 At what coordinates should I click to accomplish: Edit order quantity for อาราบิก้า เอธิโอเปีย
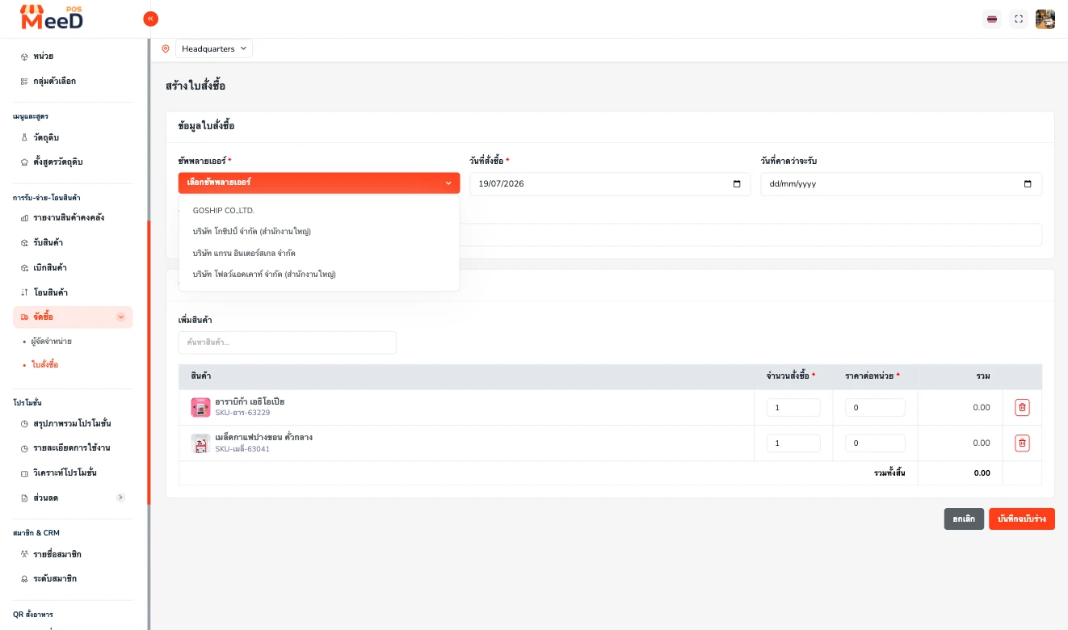click(x=793, y=408)
